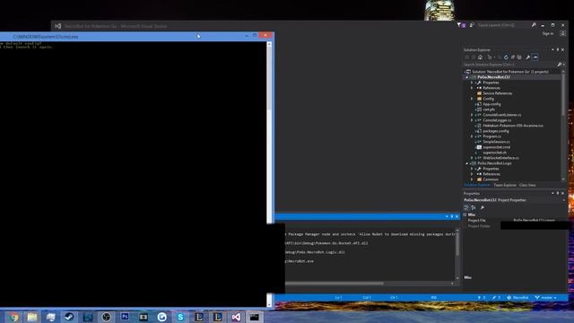Expand Properties under PoGo.NecroBot.CLI
The width and height of the screenshot is (574, 323).
tap(472, 83)
